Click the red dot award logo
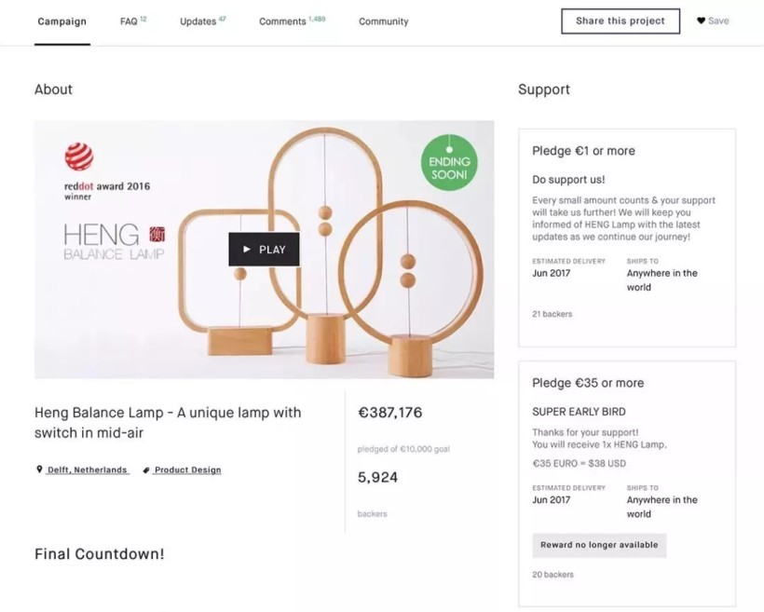The height and width of the screenshot is (612, 764). click(x=79, y=156)
